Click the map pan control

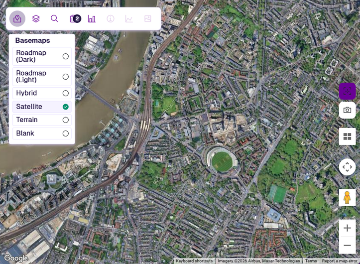tap(347, 167)
